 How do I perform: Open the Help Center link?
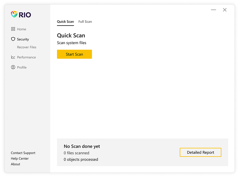pyautogui.click(x=20, y=159)
